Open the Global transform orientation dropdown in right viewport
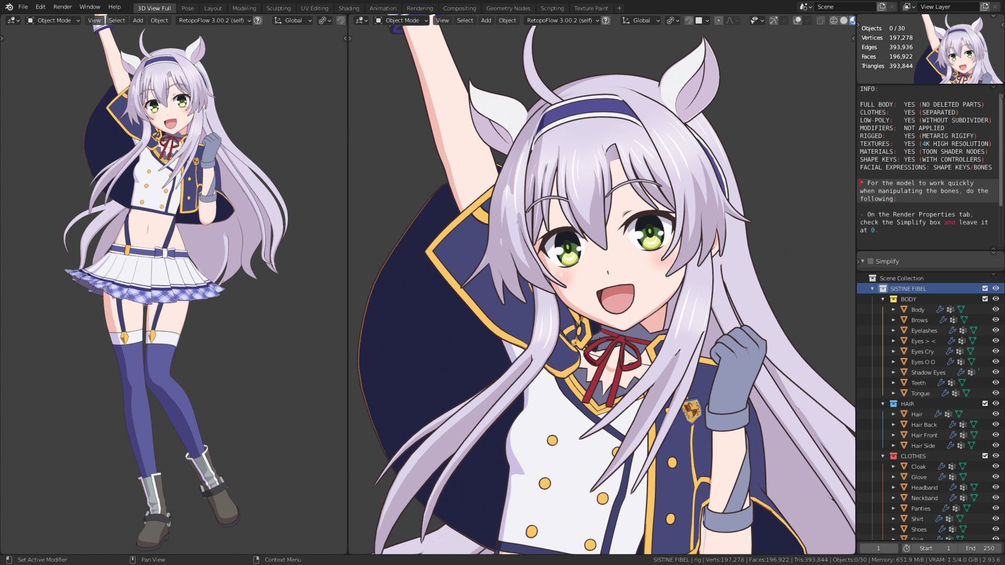The width and height of the screenshot is (1005, 565). click(x=641, y=20)
